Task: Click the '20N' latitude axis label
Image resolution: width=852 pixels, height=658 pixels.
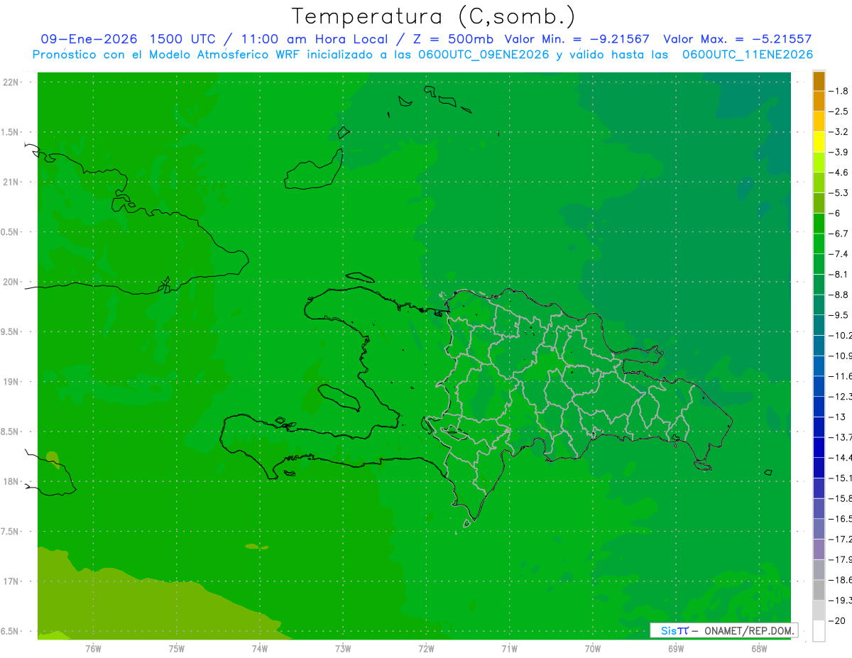Action: [11, 282]
